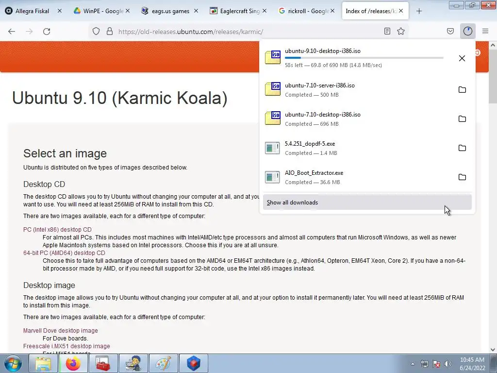Viewport: 497px width, 373px height.
Task: Open a new browser tab
Action: (x=419, y=11)
